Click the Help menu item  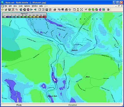click(x=41, y=6)
